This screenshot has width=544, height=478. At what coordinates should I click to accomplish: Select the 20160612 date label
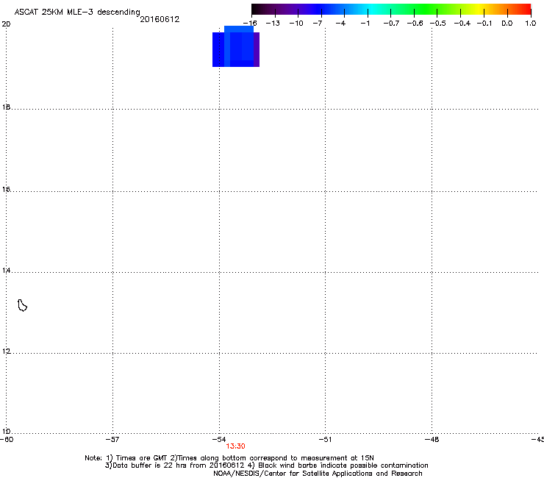160,19
